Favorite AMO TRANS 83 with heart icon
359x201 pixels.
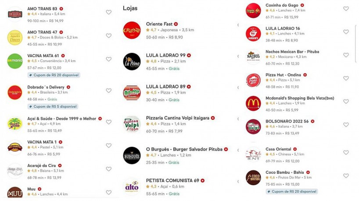[109, 12]
